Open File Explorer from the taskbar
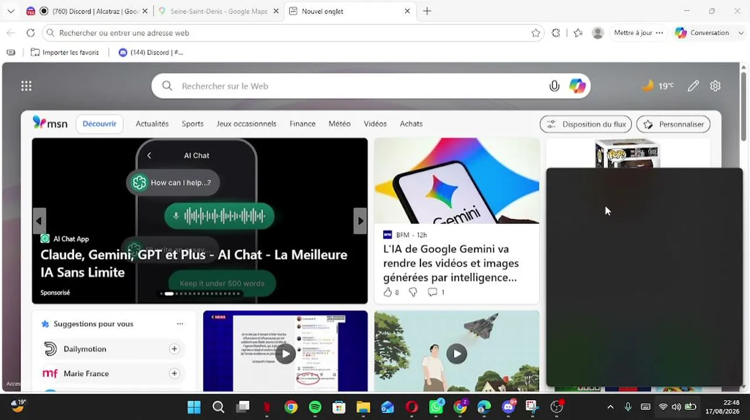The height and width of the screenshot is (420, 750). (x=363, y=407)
